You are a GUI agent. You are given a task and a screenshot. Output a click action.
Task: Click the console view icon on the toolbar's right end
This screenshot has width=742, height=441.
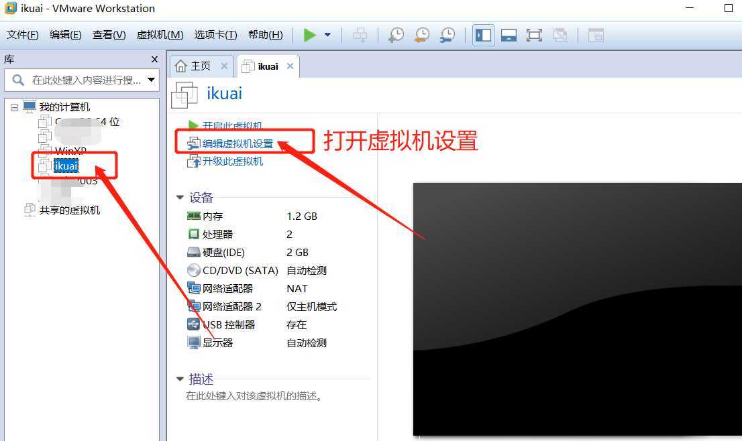point(596,35)
